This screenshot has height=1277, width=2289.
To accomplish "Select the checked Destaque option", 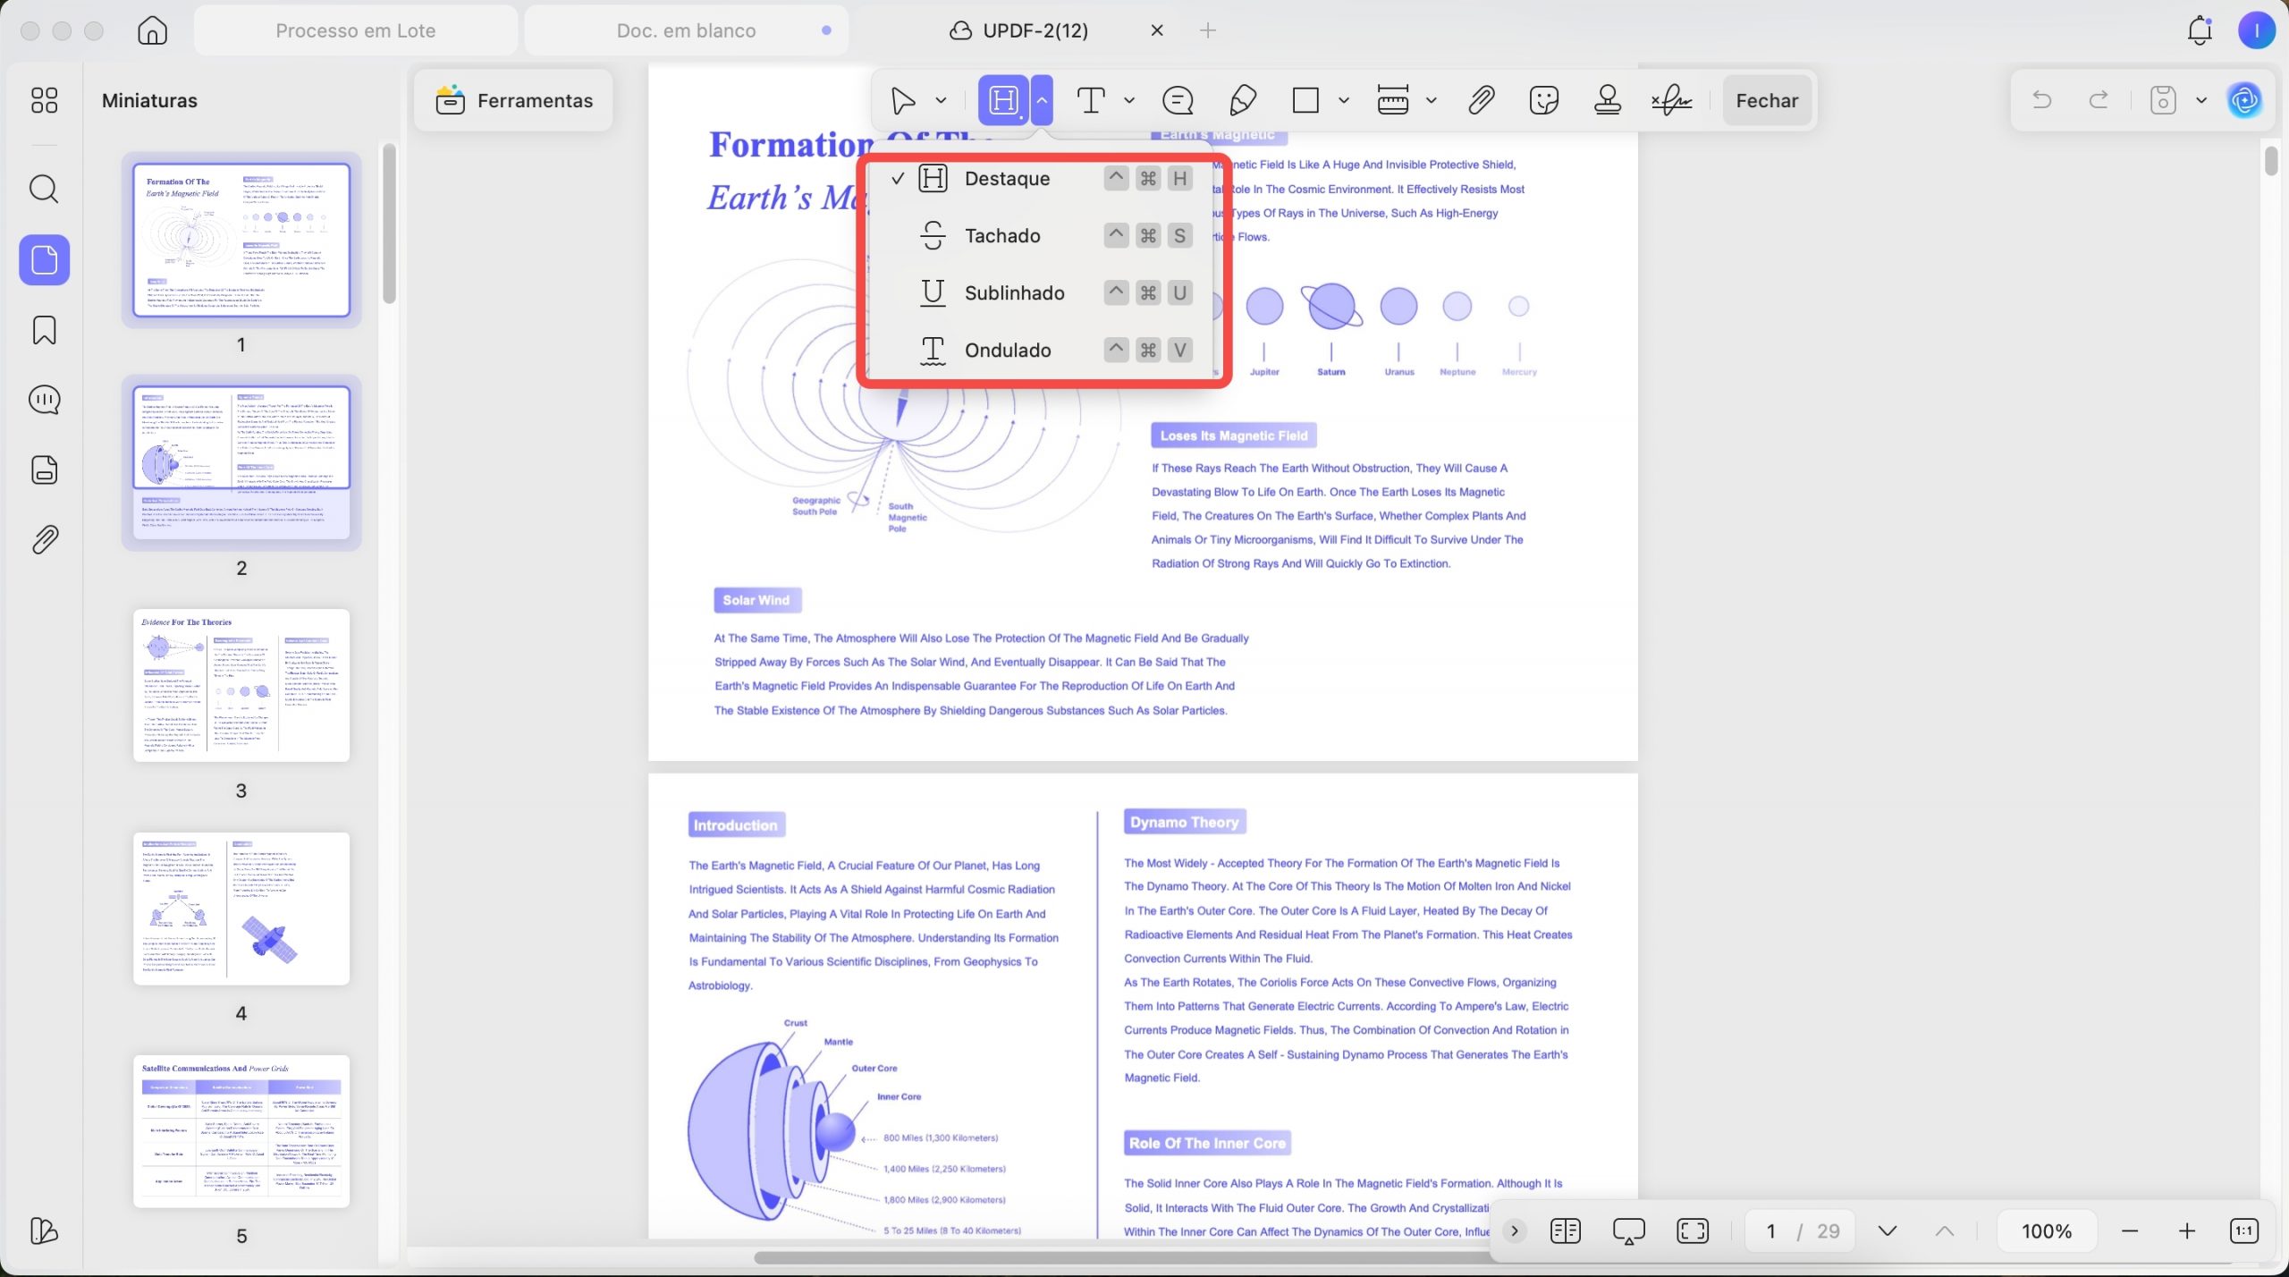I will click(x=1041, y=179).
